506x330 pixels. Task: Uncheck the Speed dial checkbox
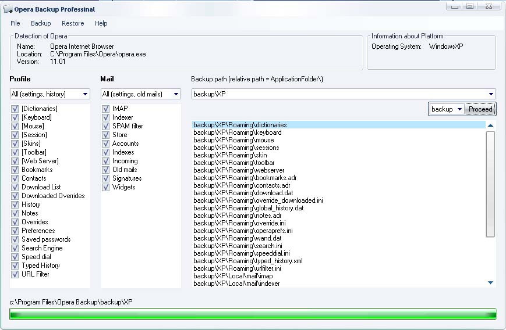point(15,257)
